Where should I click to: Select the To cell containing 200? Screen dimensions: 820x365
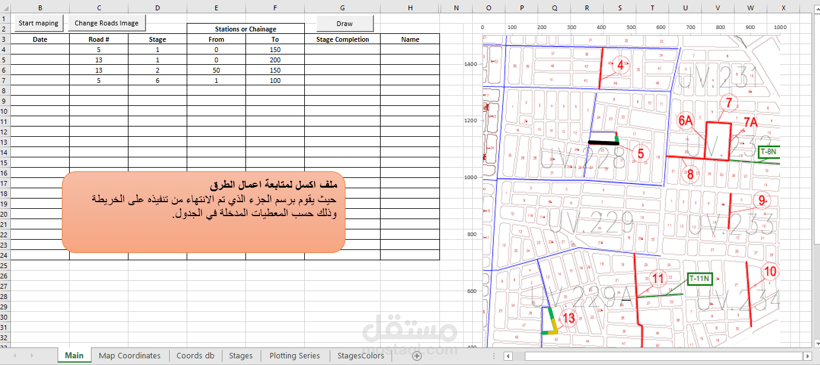(x=275, y=60)
